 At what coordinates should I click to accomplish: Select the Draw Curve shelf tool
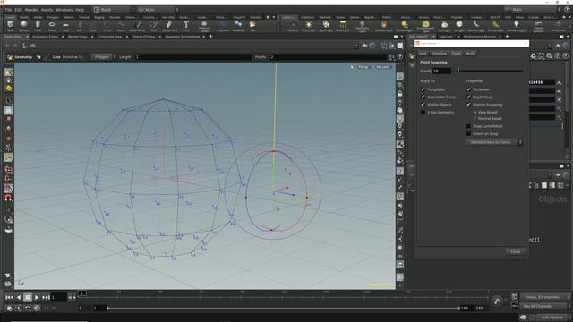click(138, 26)
